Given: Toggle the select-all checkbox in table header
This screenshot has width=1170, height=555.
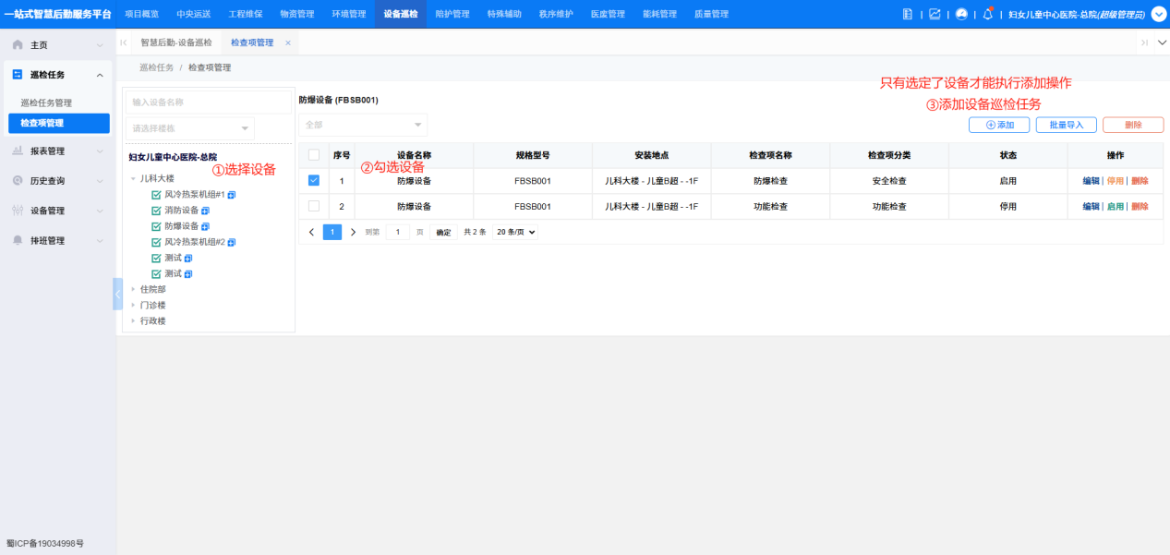Looking at the screenshot, I should pos(314,155).
